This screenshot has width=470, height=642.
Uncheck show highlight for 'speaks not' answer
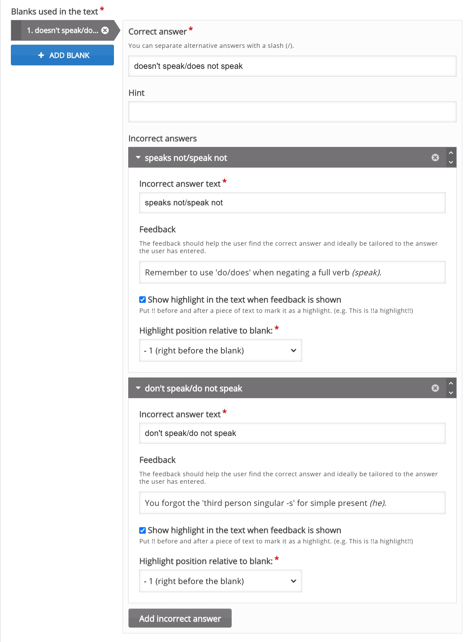pyautogui.click(x=143, y=300)
